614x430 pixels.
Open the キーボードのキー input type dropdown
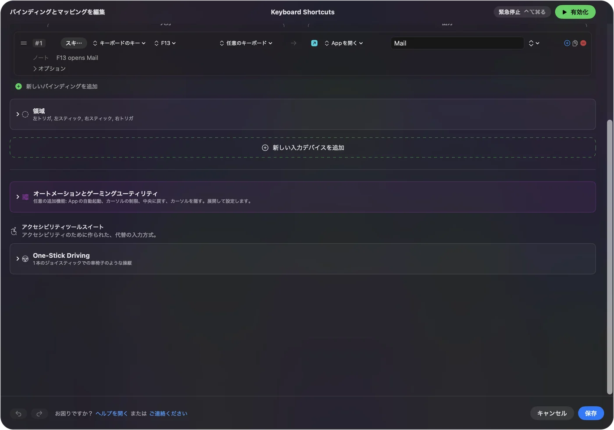[x=119, y=43]
